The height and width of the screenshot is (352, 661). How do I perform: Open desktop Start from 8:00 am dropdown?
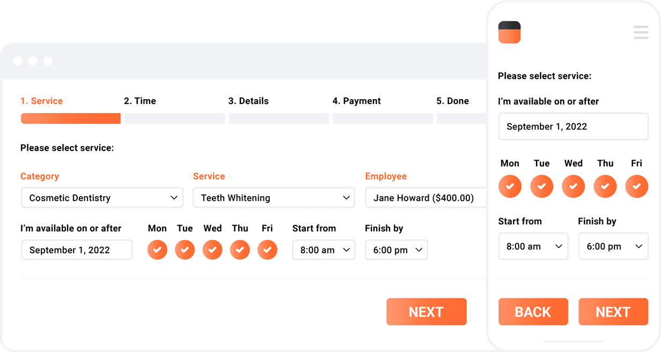pyautogui.click(x=324, y=250)
